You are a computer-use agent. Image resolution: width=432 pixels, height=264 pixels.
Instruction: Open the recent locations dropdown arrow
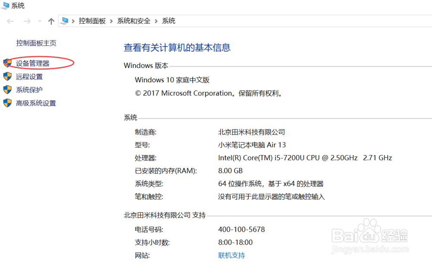point(40,21)
